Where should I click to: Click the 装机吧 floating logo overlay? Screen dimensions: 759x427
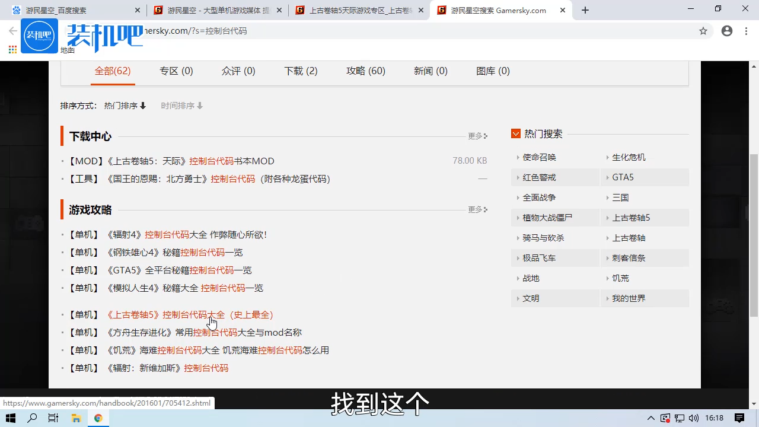point(39,36)
